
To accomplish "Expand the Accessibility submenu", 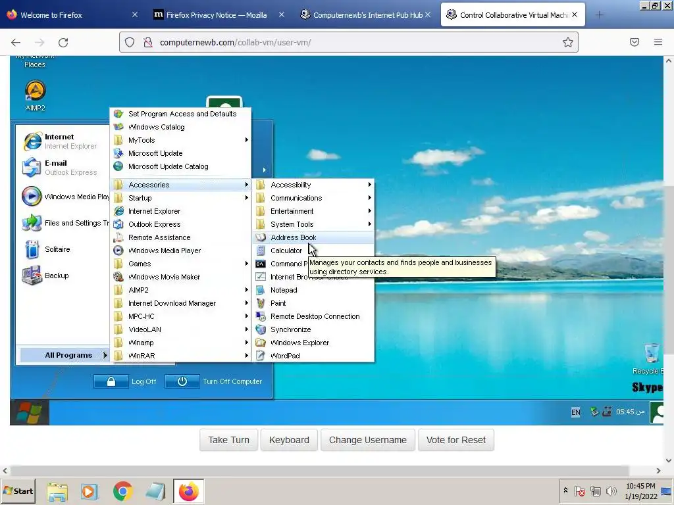I will 313,185.
